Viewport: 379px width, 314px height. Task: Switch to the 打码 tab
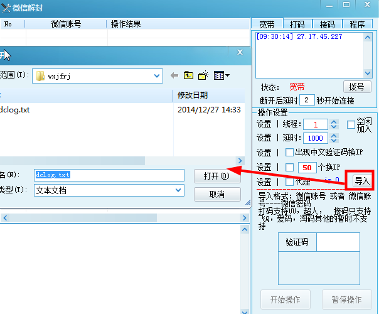pos(297,24)
